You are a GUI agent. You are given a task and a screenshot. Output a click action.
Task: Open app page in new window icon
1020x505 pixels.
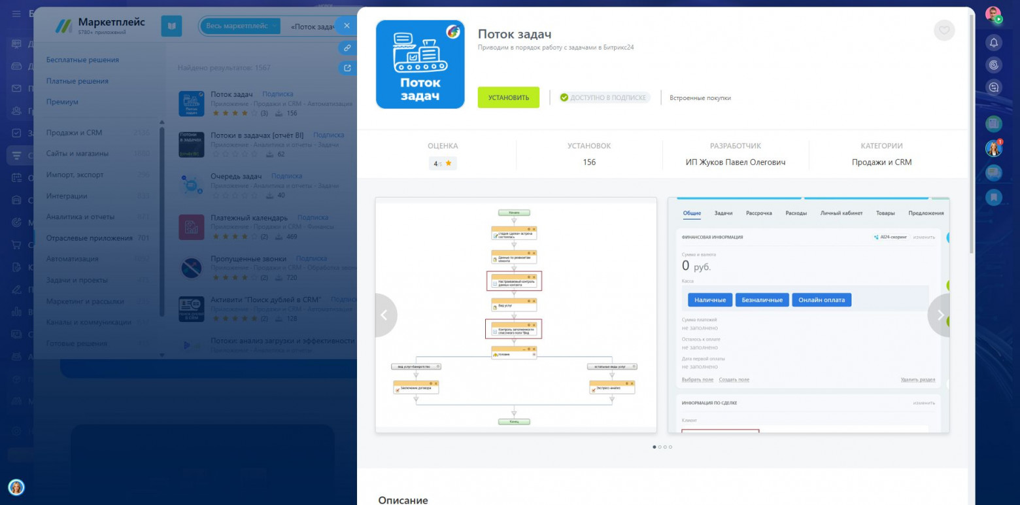click(348, 68)
